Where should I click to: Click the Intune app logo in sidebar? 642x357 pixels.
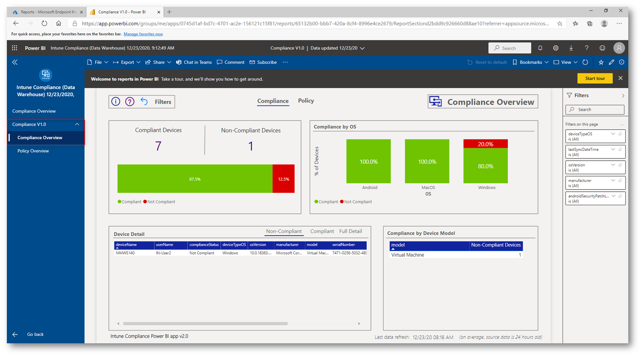(x=46, y=75)
